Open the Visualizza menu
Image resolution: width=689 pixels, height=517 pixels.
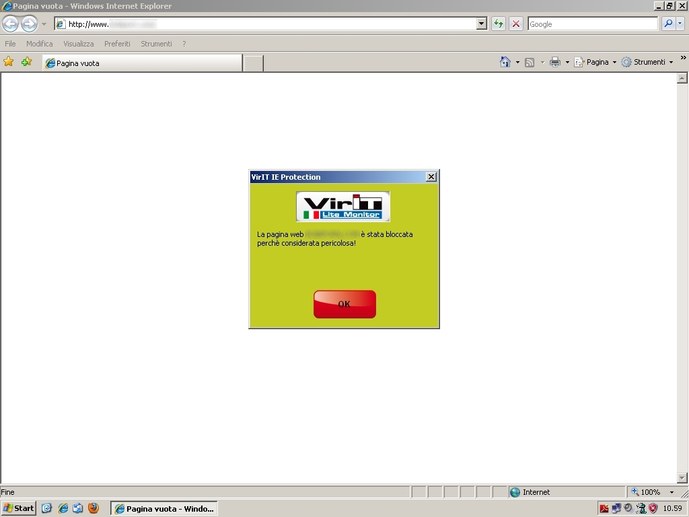[x=78, y=44]
